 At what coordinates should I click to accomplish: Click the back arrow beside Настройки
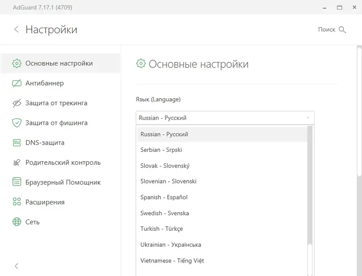pos(16,29)
